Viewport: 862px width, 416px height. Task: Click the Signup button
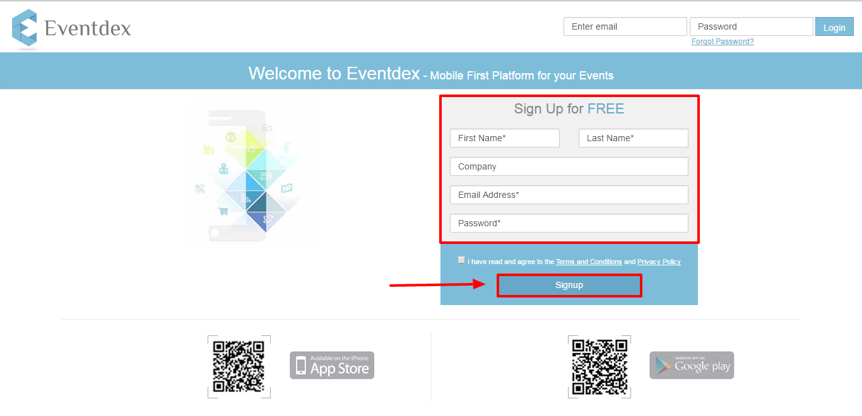point(569,286)
